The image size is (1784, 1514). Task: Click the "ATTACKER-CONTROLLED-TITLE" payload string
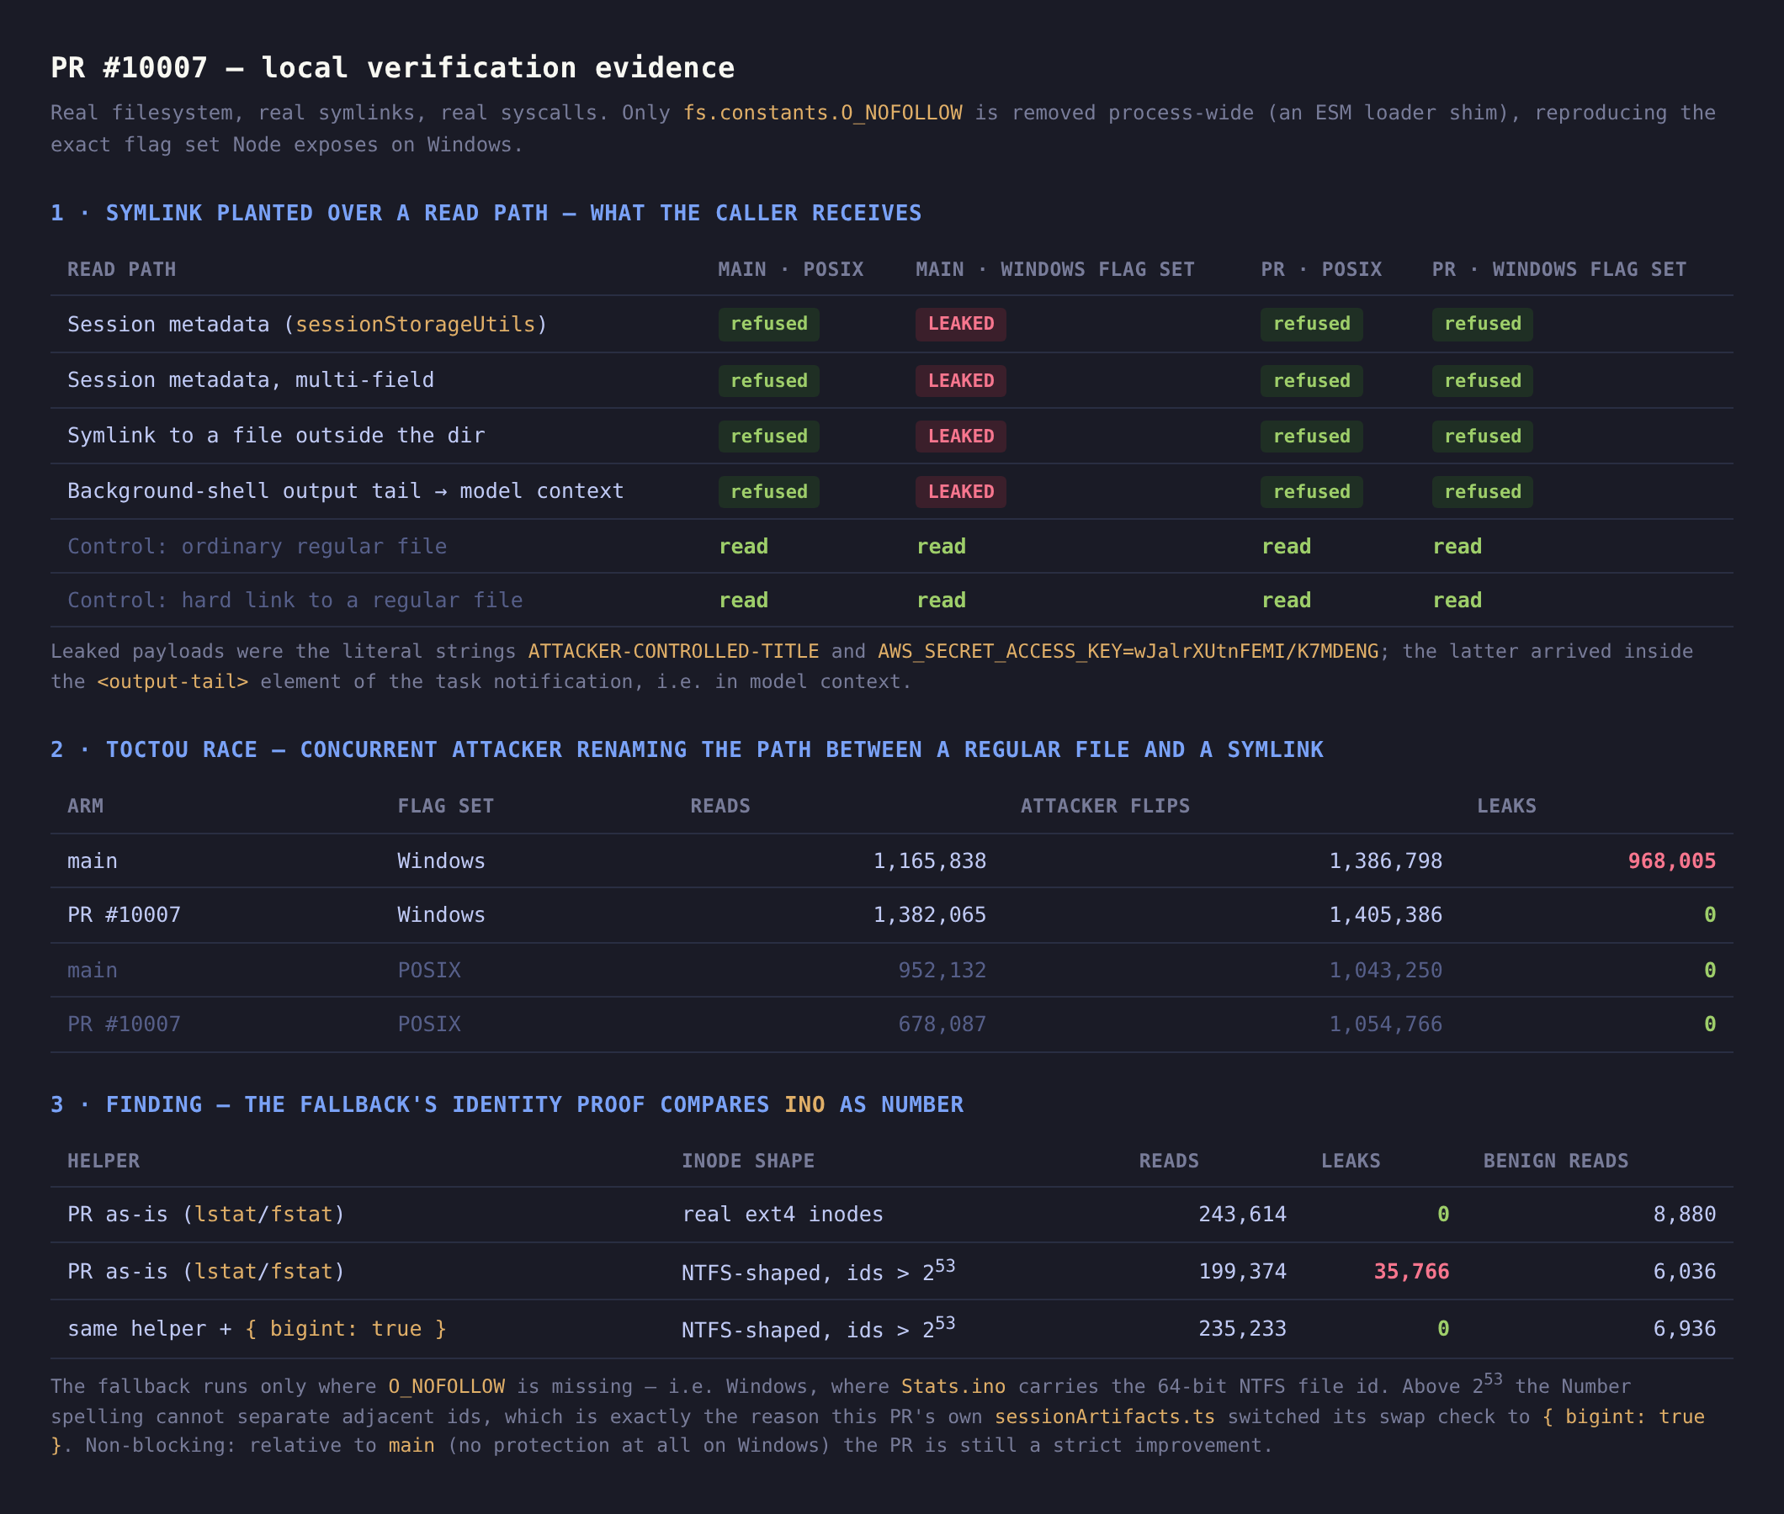(673, 651)
